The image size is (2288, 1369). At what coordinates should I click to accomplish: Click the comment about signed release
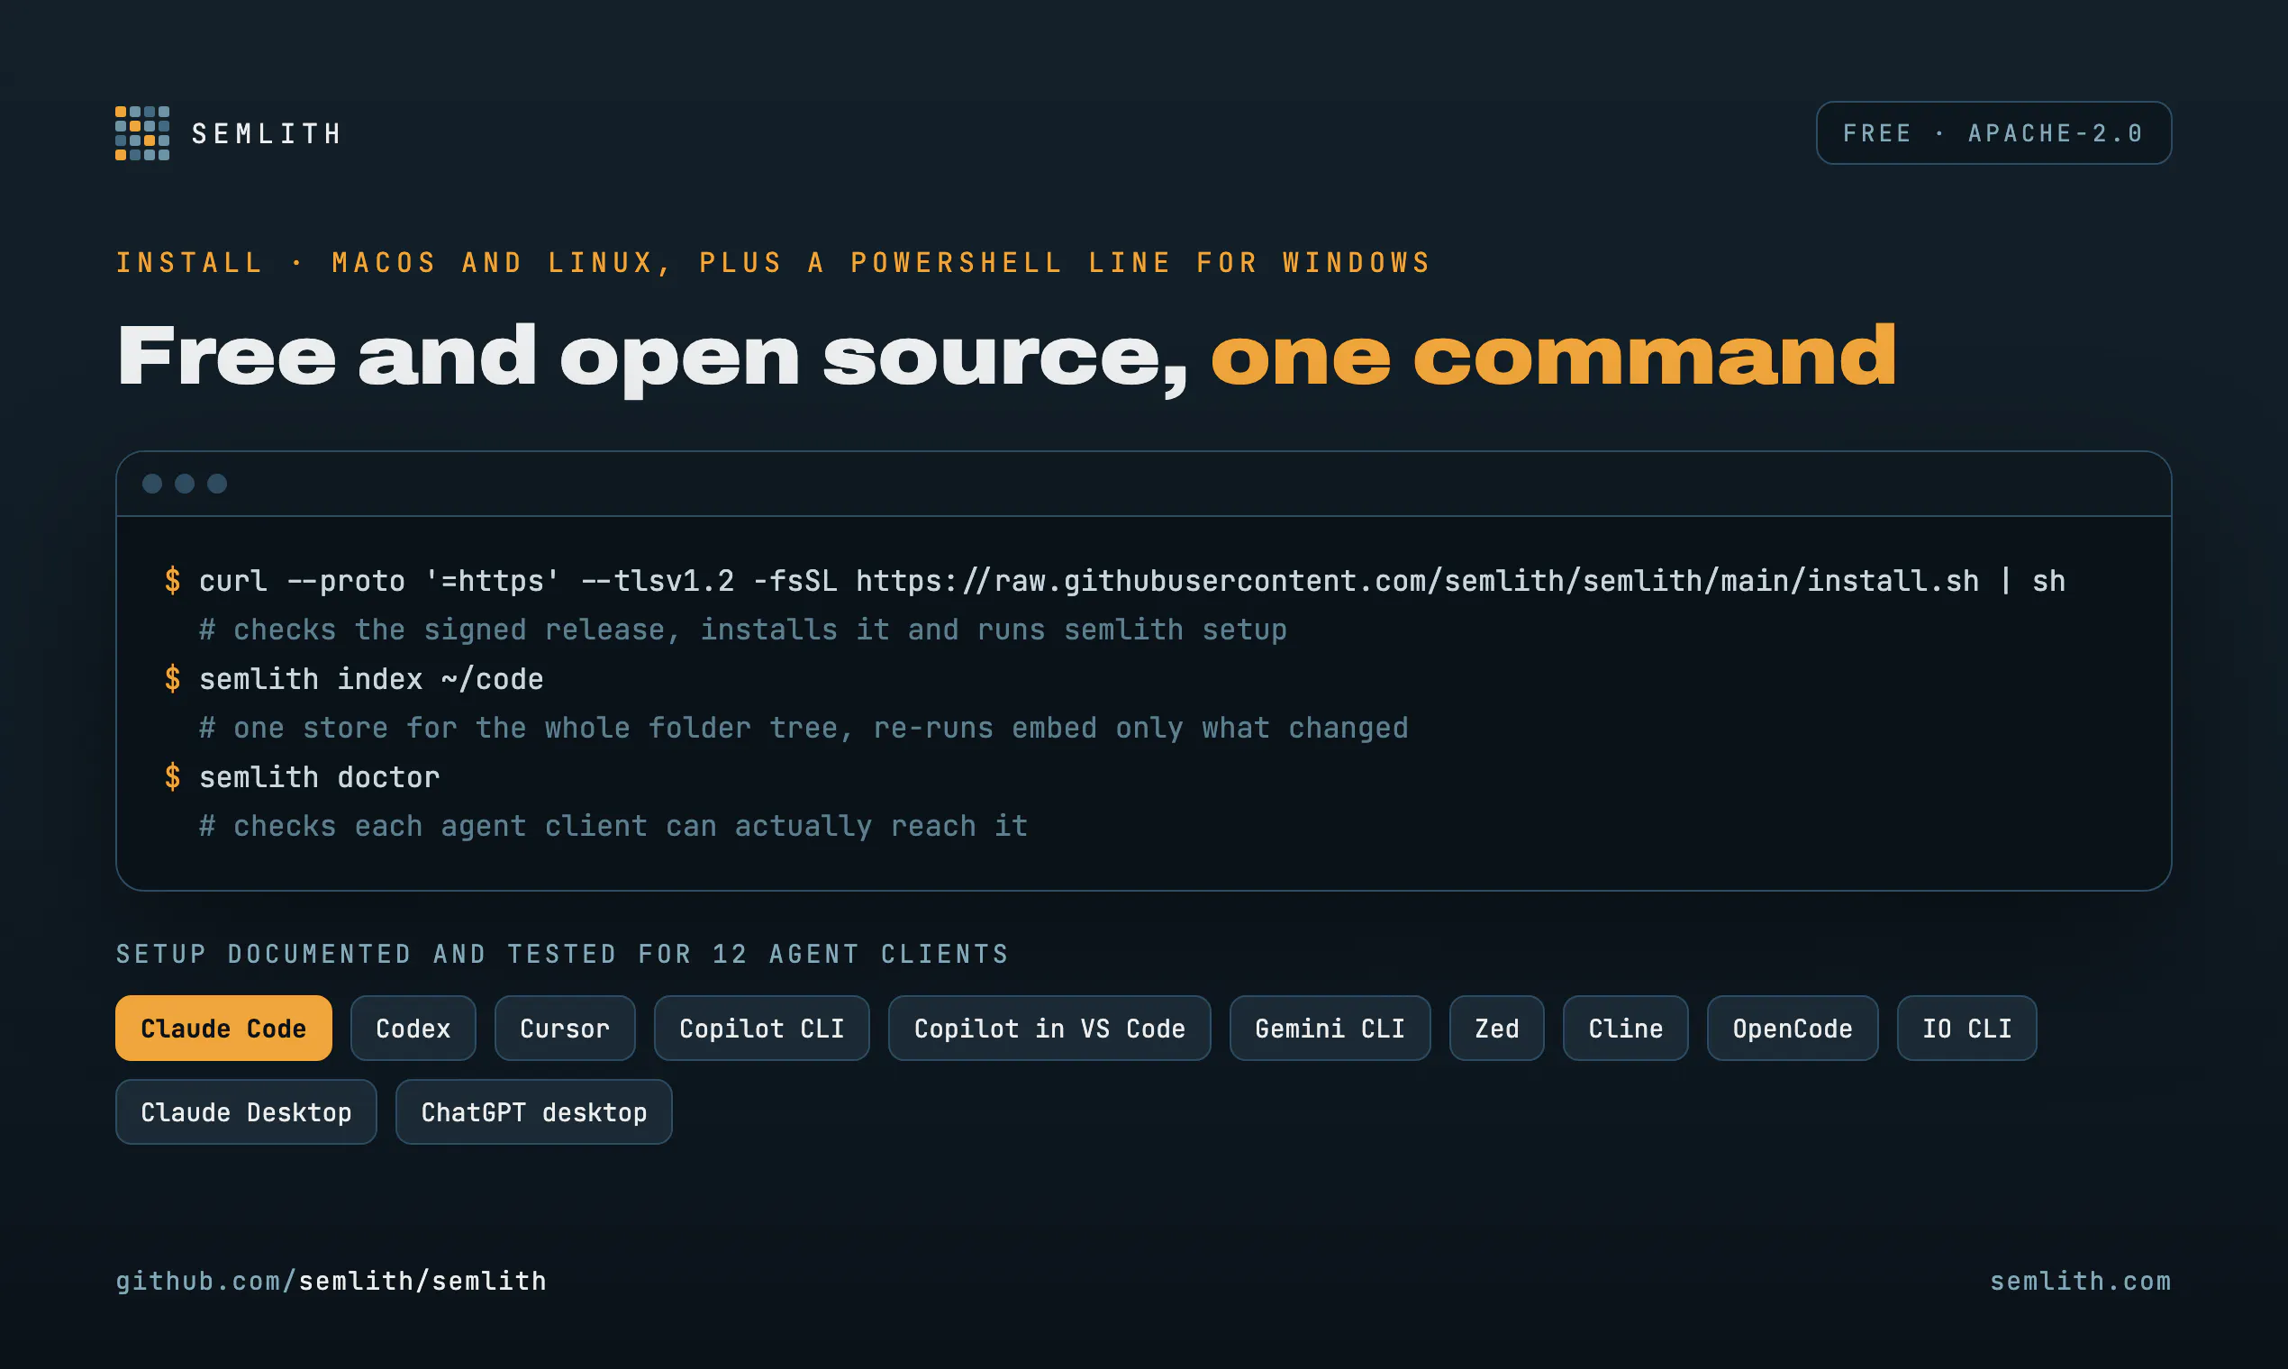click(742, 630)
